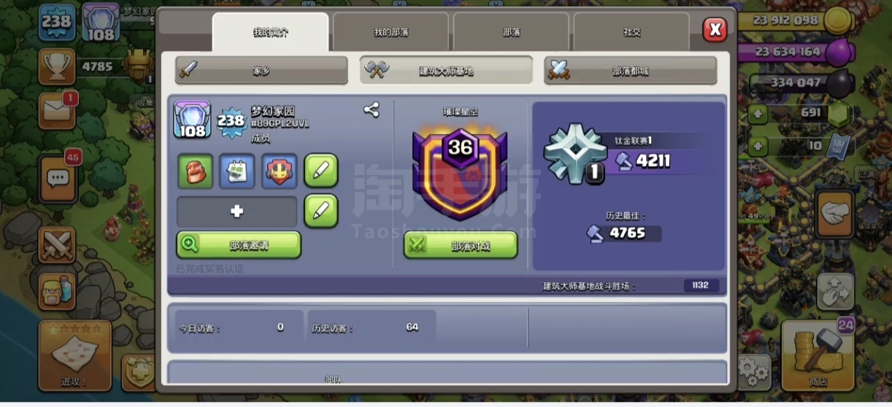The image size is (892, 407).
Task: Switch to the 我的部落 tab
Action: point(391,33)
